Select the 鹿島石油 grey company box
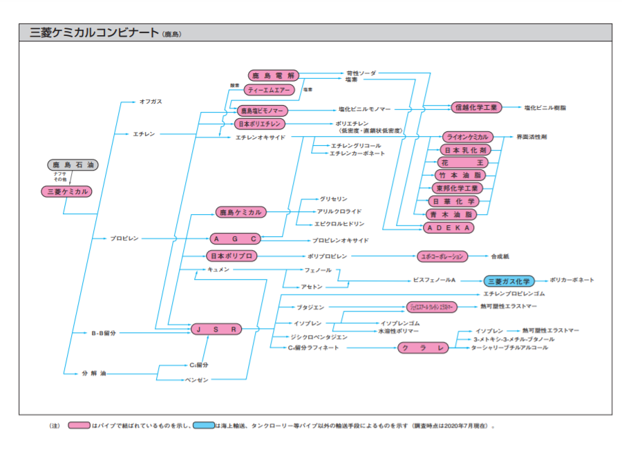622x449 pixels. pyautogui.click(x=73, y=164)
